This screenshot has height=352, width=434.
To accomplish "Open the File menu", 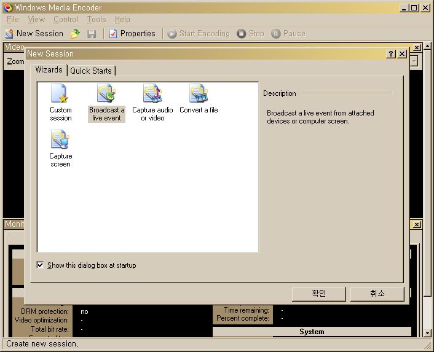I will pos(13,20).
